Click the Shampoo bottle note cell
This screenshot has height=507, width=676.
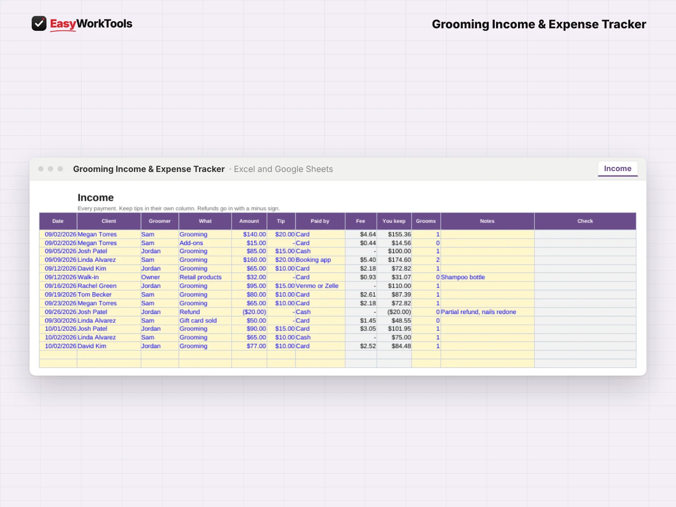(487, 277)
